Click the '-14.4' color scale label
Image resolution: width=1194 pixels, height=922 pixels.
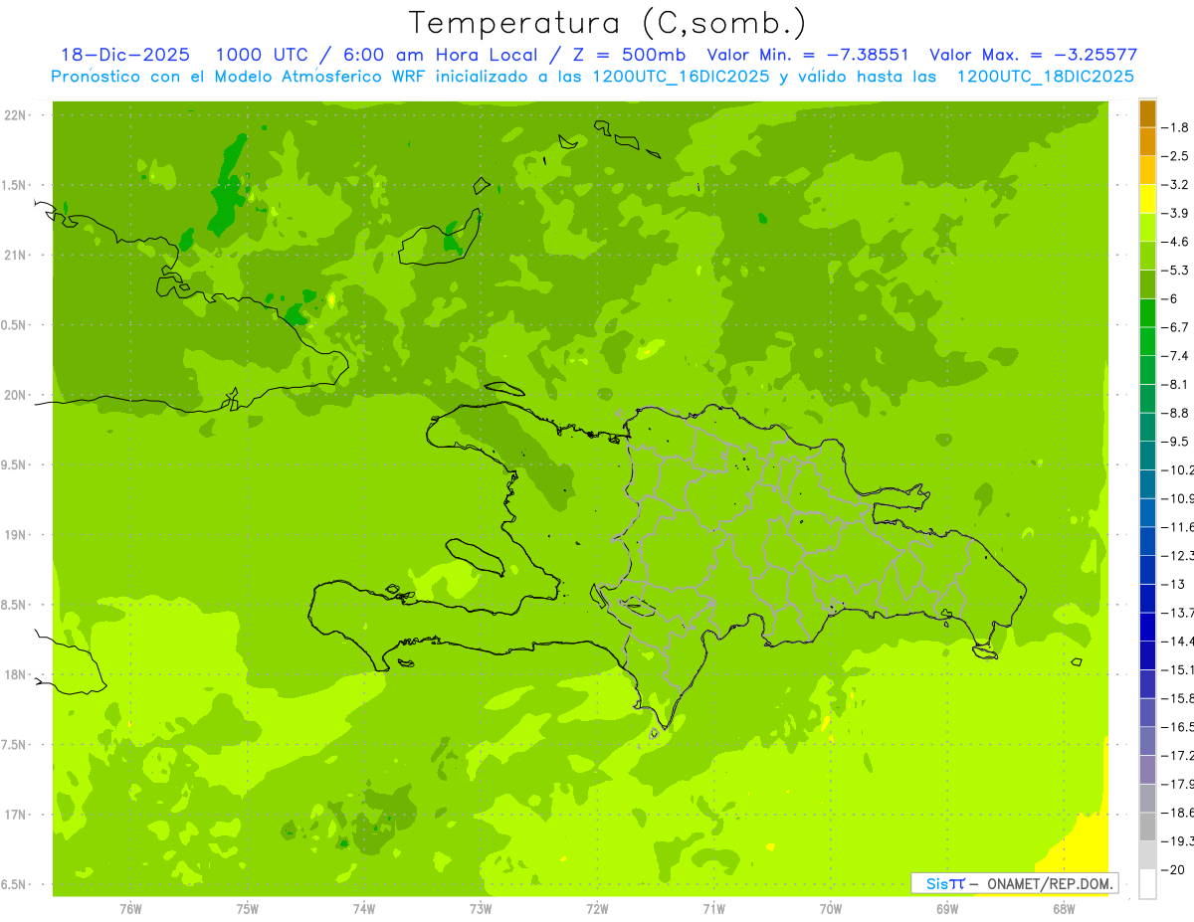click(1178, 642)
